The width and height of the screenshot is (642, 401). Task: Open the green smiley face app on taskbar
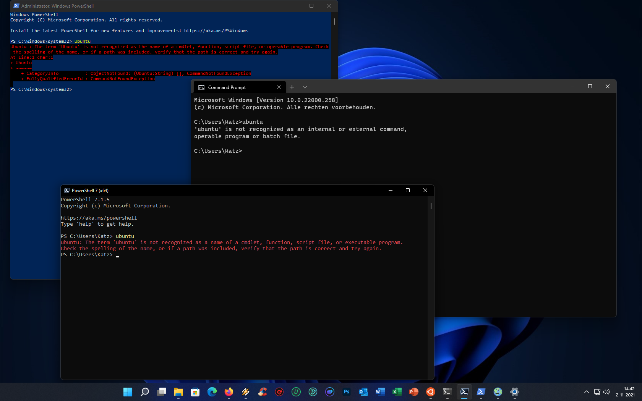click(x=498, y=392)
